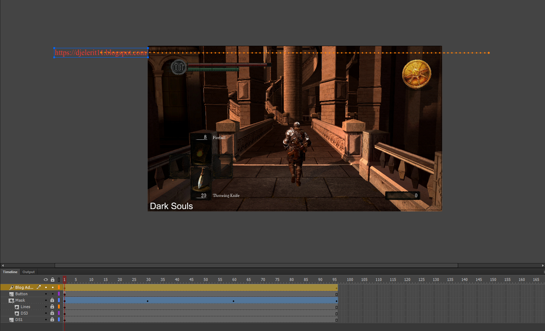Screen dimensions: 545x331
Task: Unlock the Lines layer via its padlock
Action: 52,307
